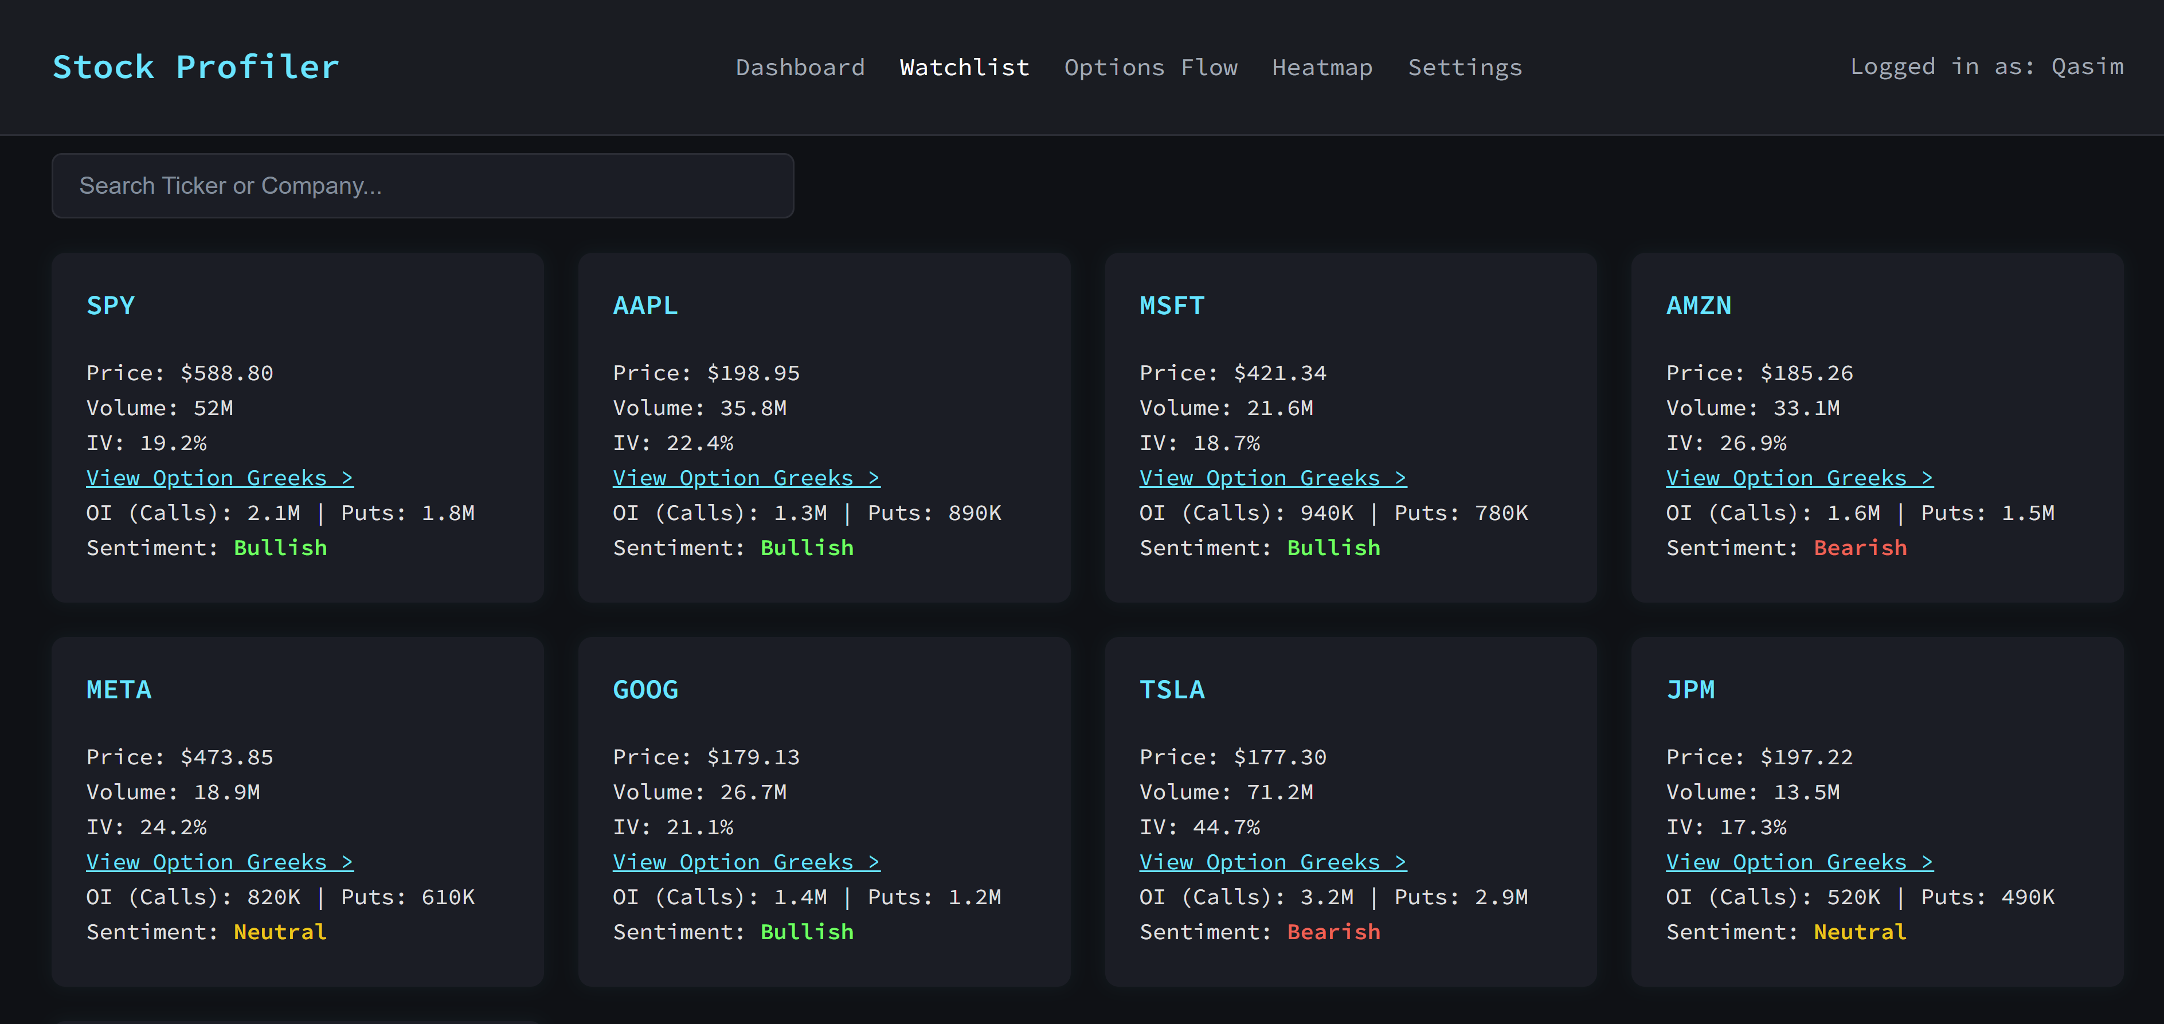Screen dimensions: 2164x1024
Task: Click GOOG open interest line 'OI (Calls): 1.4M'
Action: coord(807,897)
